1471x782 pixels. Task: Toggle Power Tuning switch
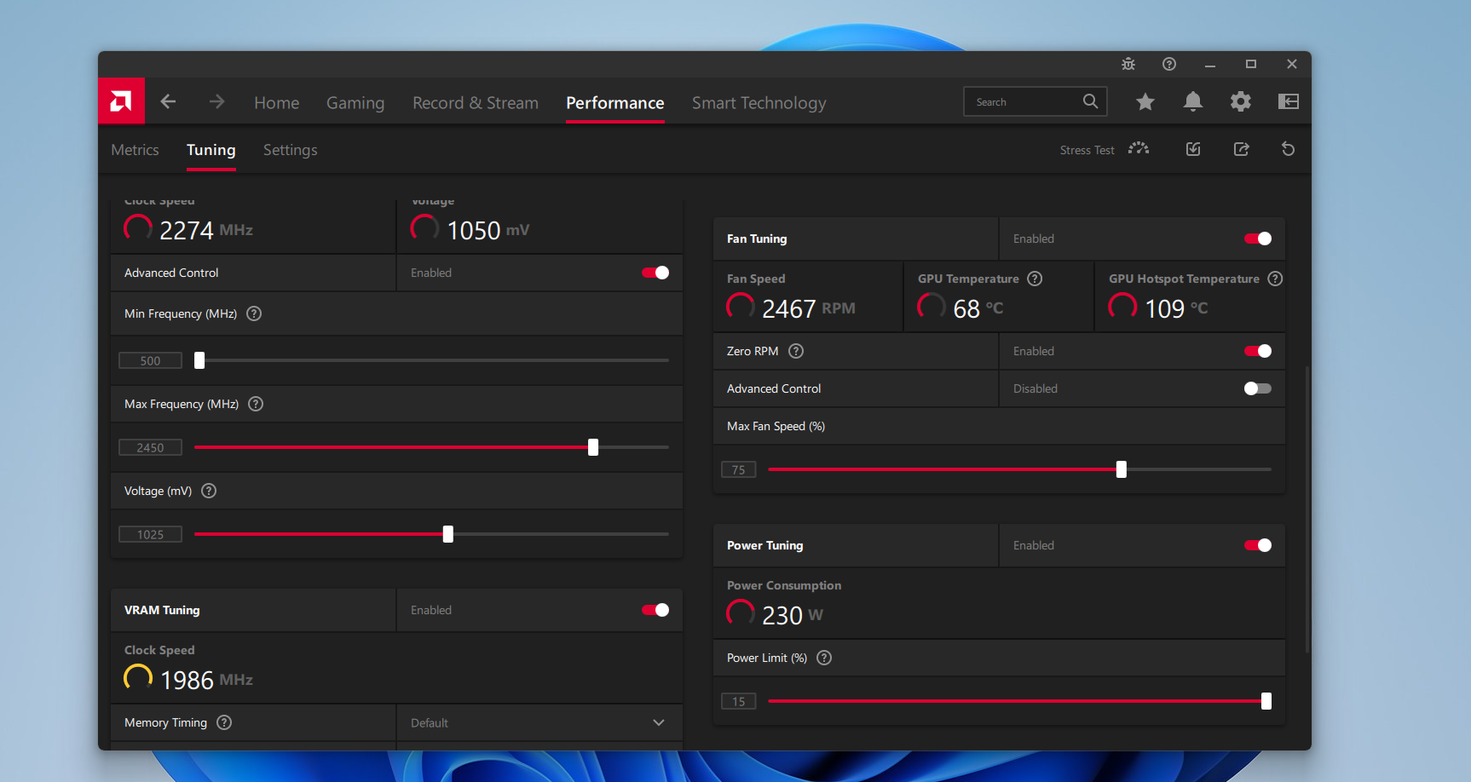pyautogui.click(x=1258, y=545)
